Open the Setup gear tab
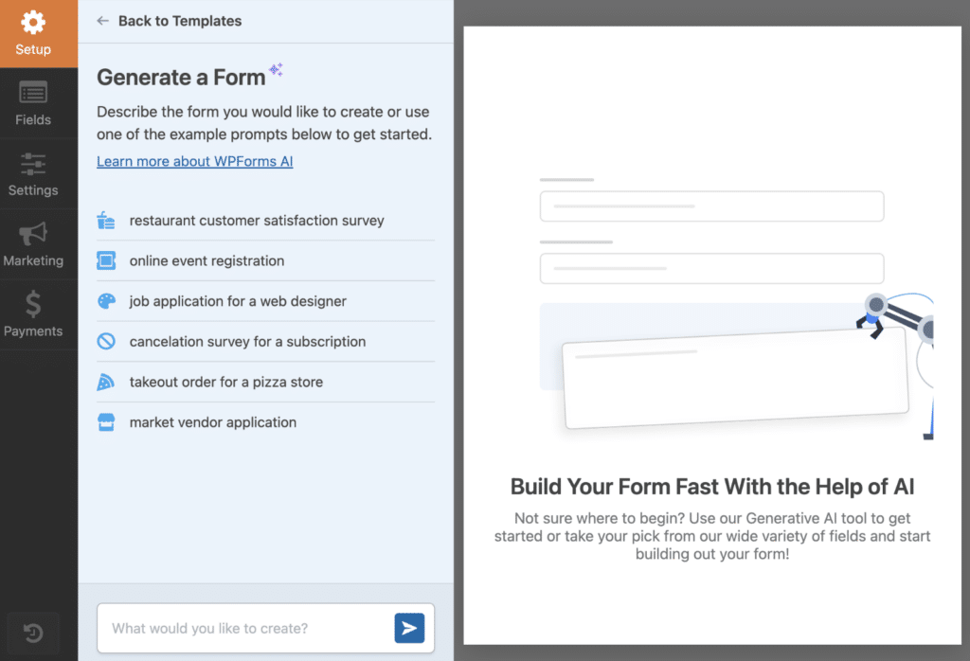 pos(33,33)
